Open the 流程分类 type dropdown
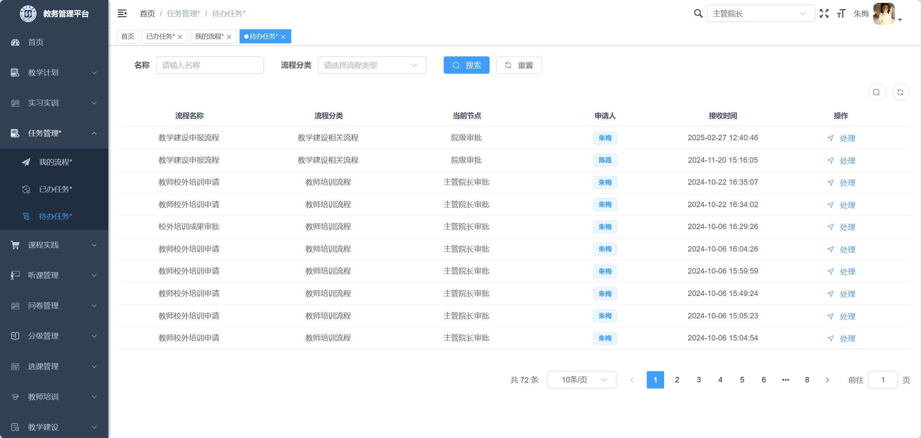This screenshot has height=438, width=921. click(x=372, y=65)
